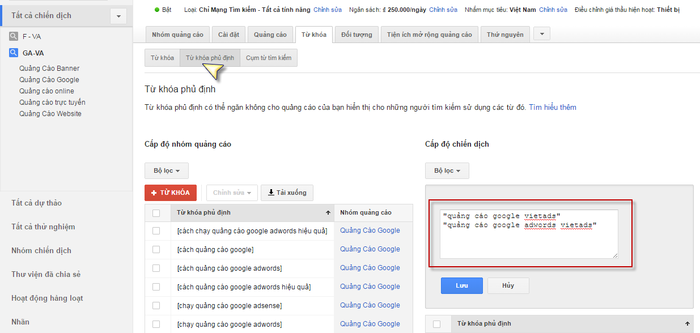Check the row [cách quảng cáo google adwords]
The height and width of the screenshot is (333, 700).
(x=156, y=268)
